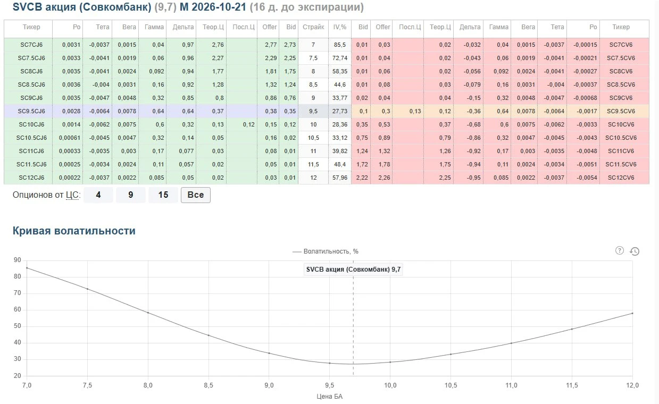Viewport: 659px width, 404px height.
Task: Open put option ticker SC7CV6
Action: tap(621, 45)
